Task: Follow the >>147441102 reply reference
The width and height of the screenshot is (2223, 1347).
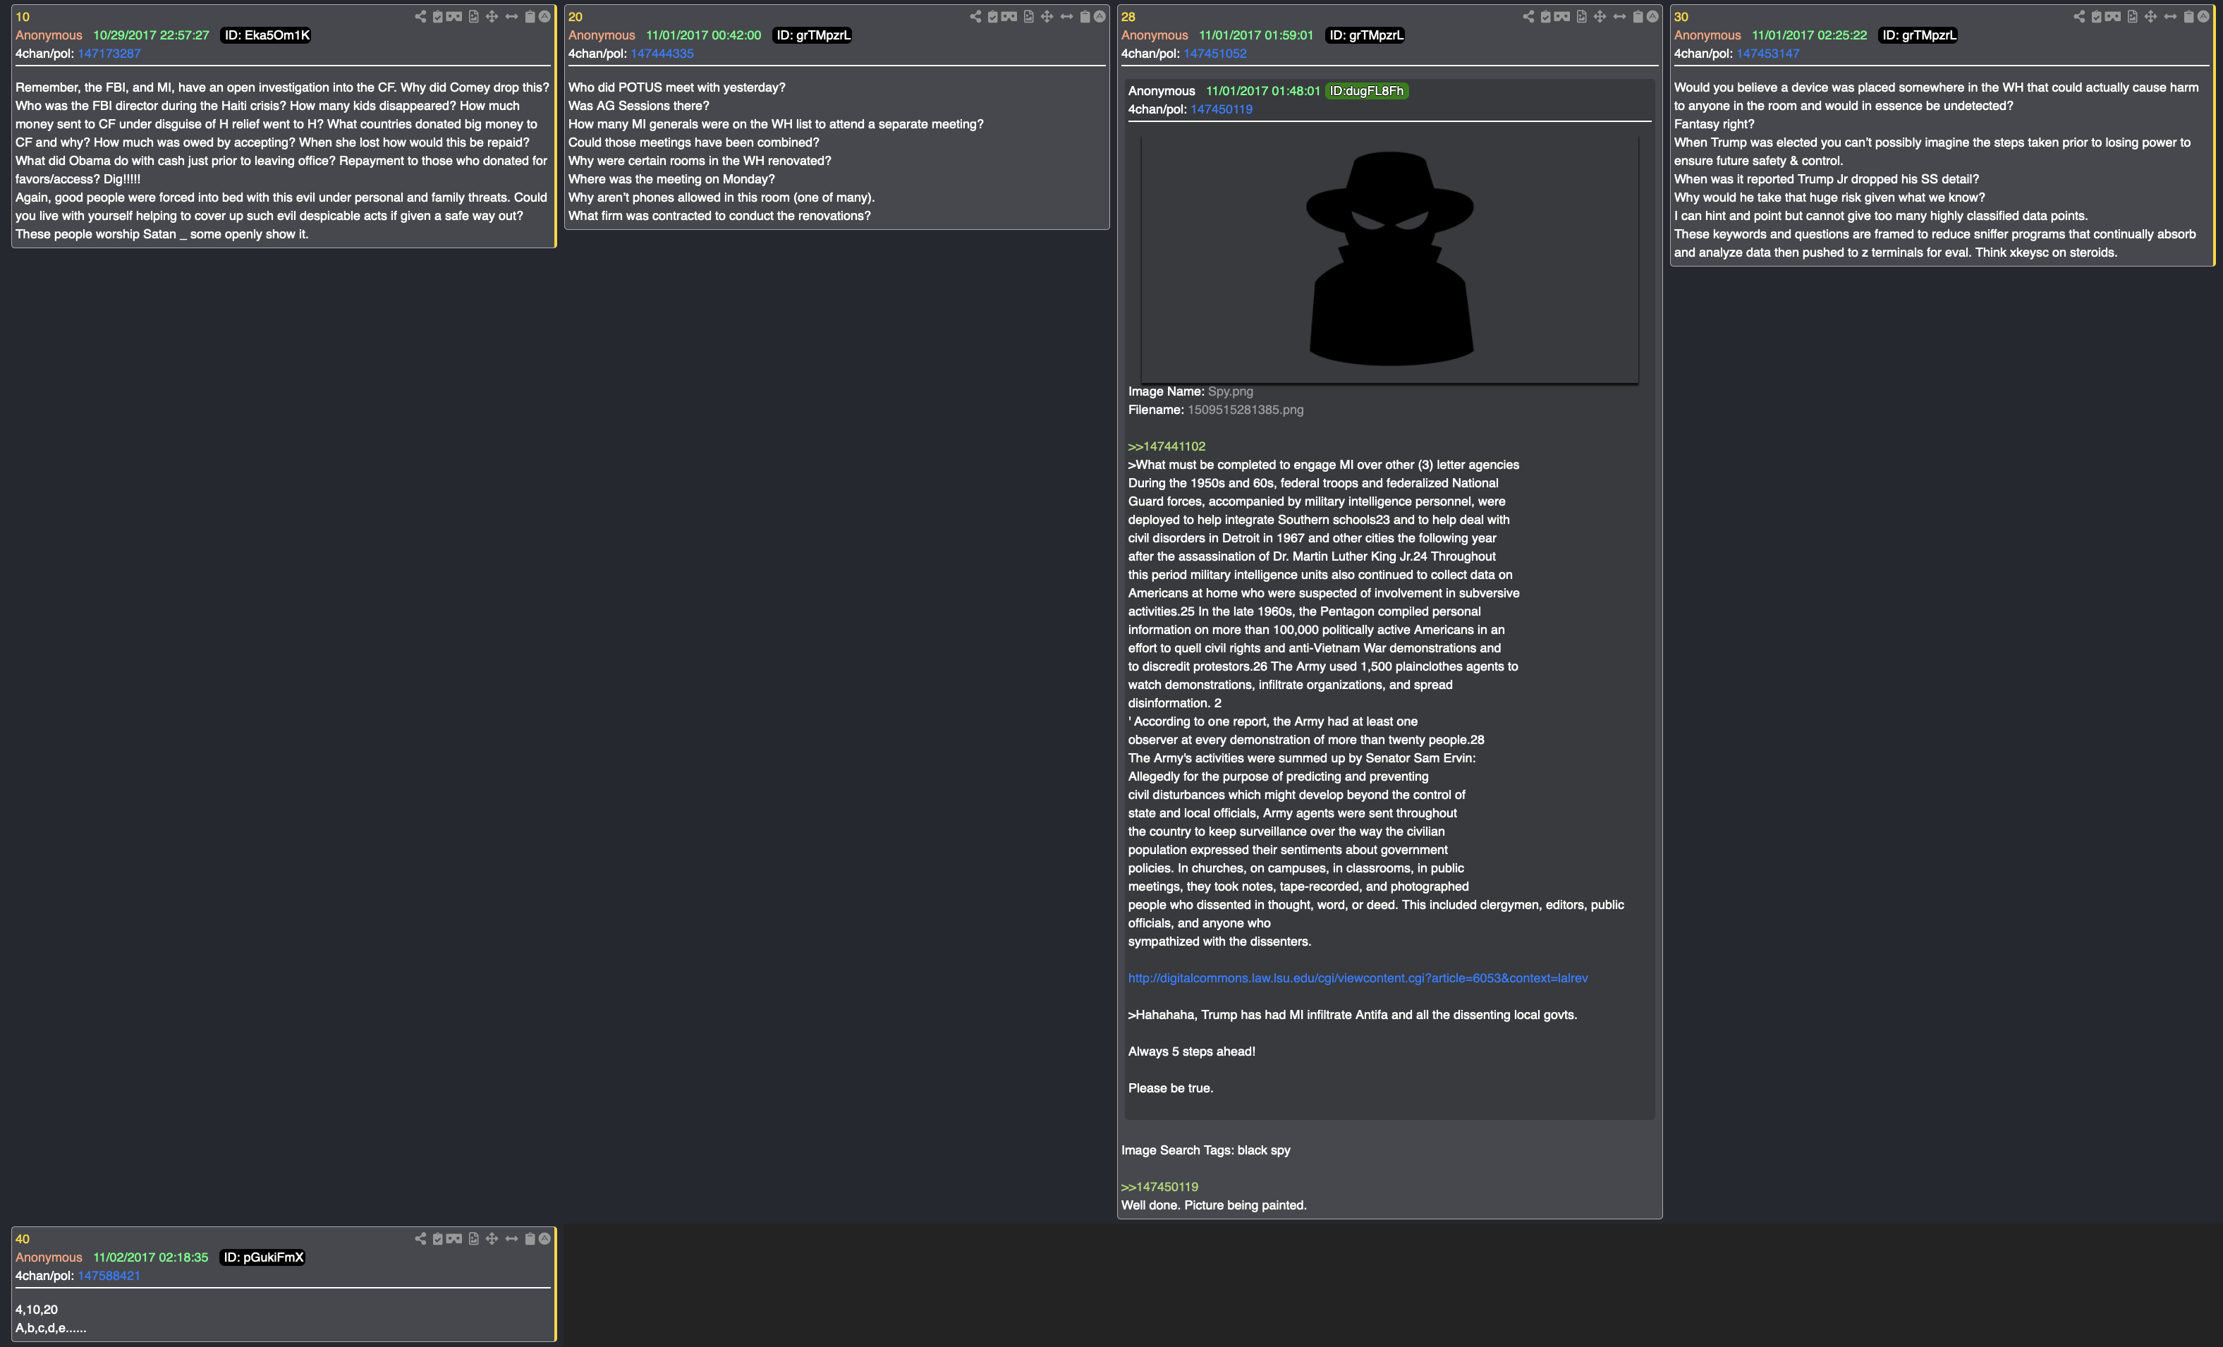Action: pyautogui.click(x=1167, y=446)
